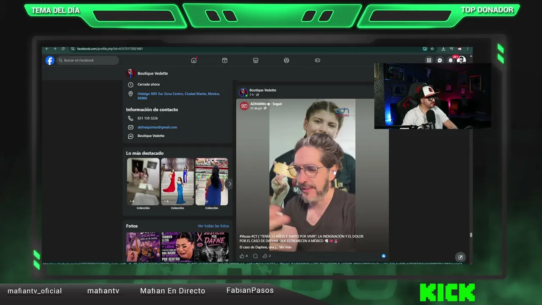View the blue like reaction on the post
This screenshot has height=305, width=542.
(384, 256)
